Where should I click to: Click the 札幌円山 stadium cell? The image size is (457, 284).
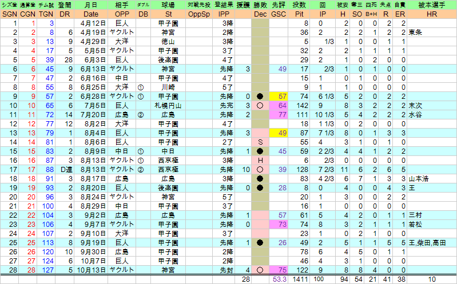pyautogui.click(x=168, y=106)
